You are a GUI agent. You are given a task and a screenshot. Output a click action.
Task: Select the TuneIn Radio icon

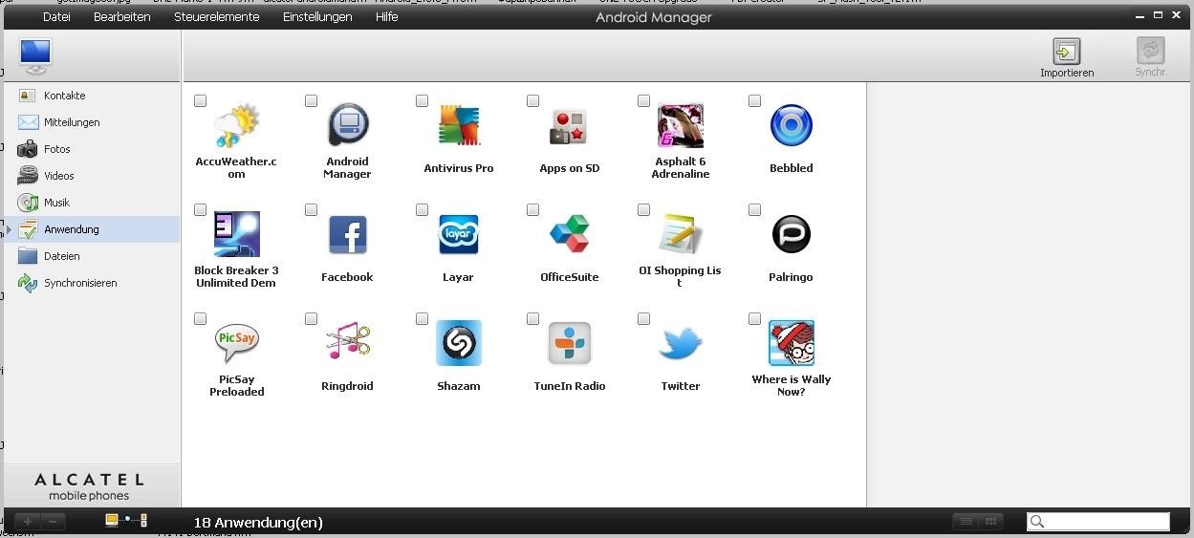click(x=569, y=343)
